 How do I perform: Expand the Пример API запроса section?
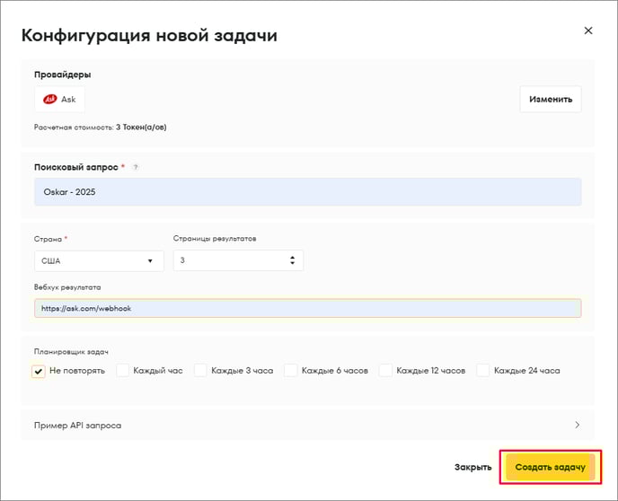(307, 425)
